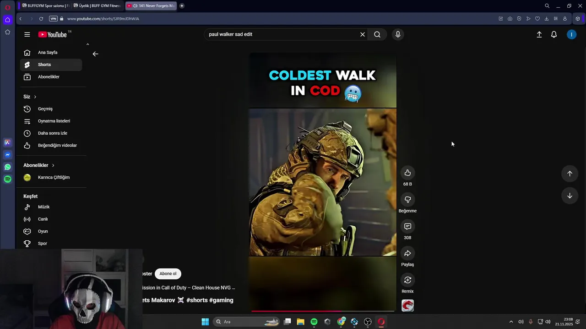Image resolution: width=586 pixels, height=329 pixels.
Task: Open the short's sound source thumbnail
Action: [407, 306]
